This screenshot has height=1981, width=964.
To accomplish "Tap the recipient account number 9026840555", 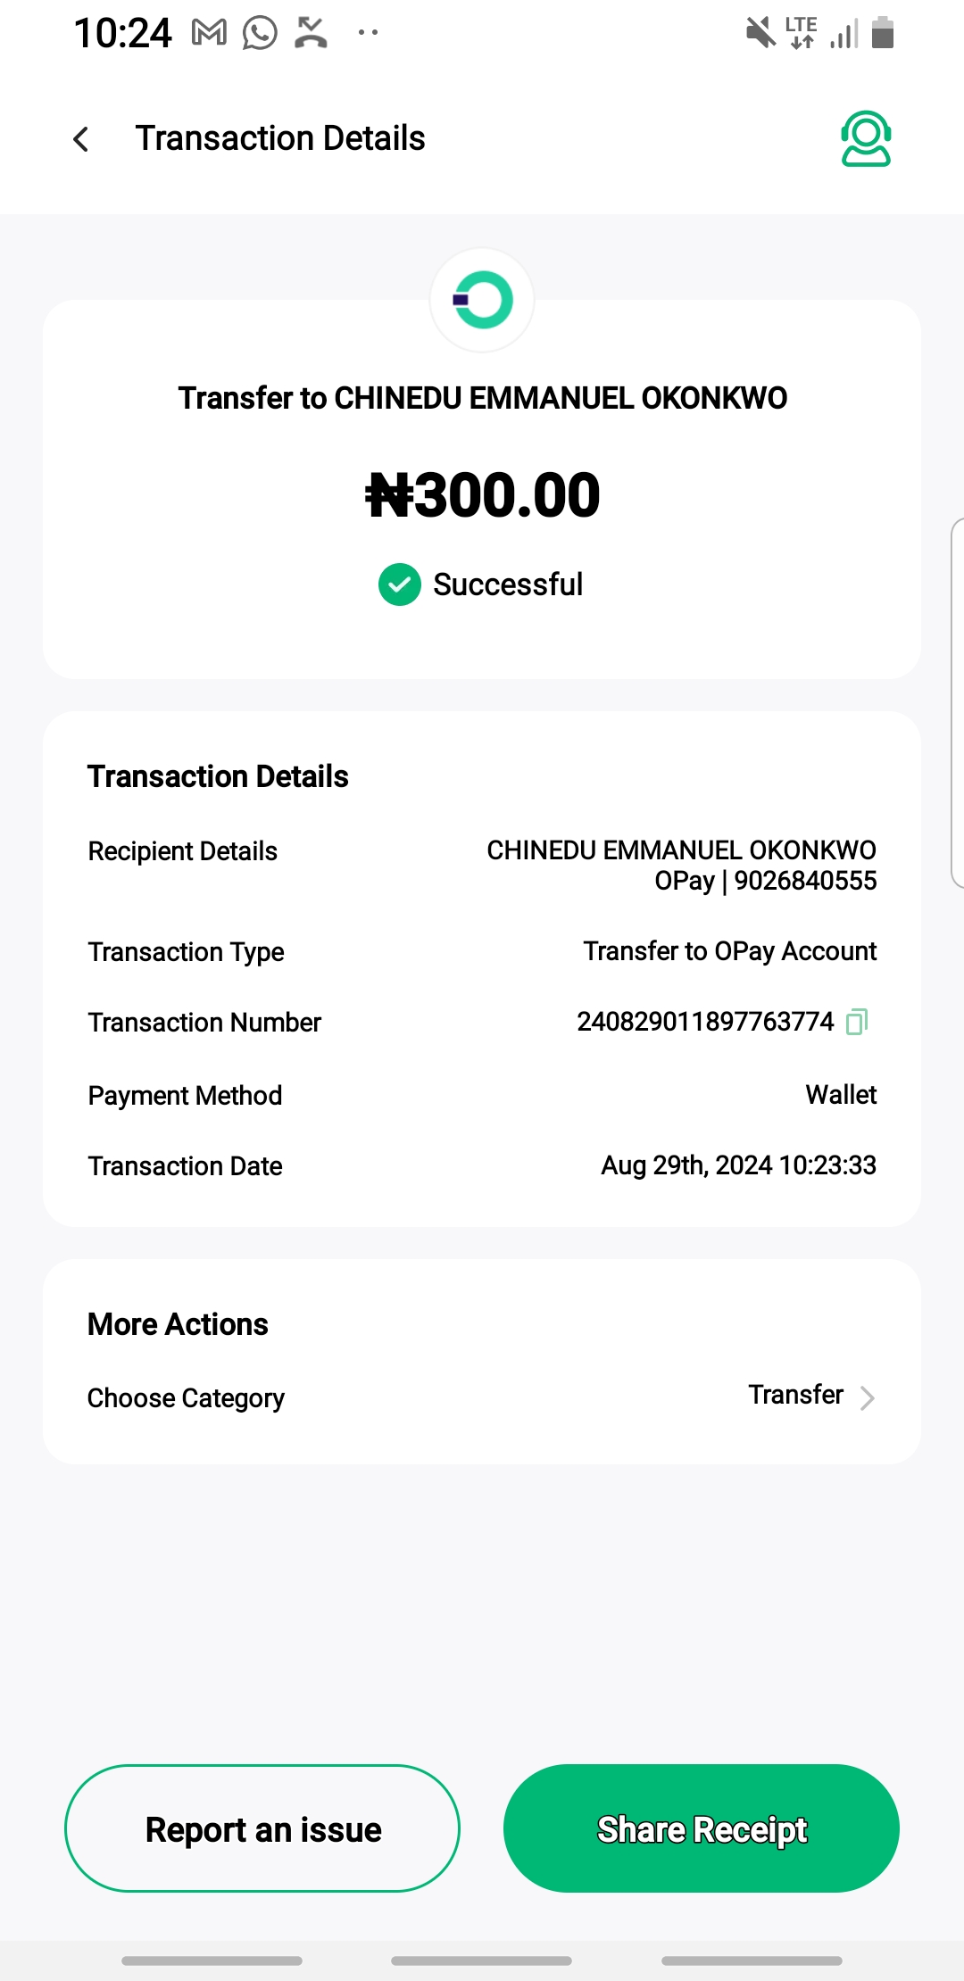I will (x=805, y=881).
